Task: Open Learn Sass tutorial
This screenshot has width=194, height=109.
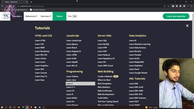Action: click(x=40, y=80)
